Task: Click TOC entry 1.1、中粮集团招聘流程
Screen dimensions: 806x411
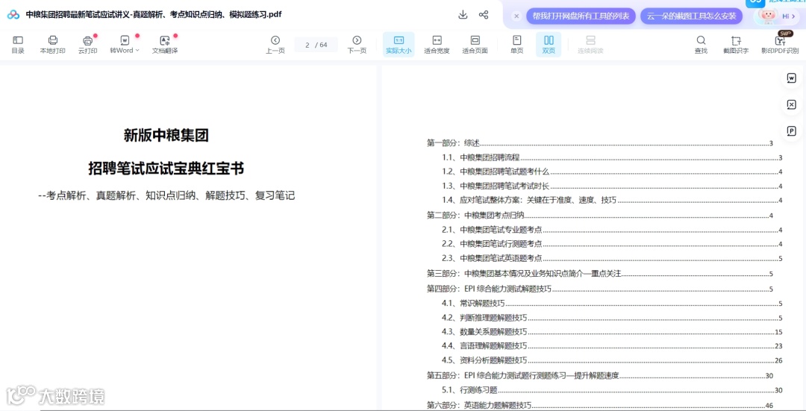Action: 612,157
